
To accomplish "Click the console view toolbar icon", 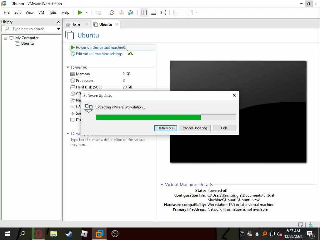I will point(176,12).
